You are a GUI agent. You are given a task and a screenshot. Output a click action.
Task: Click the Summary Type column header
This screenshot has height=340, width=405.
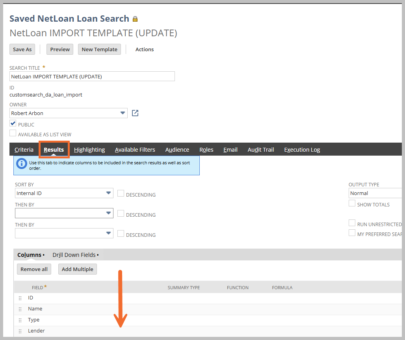184,288
